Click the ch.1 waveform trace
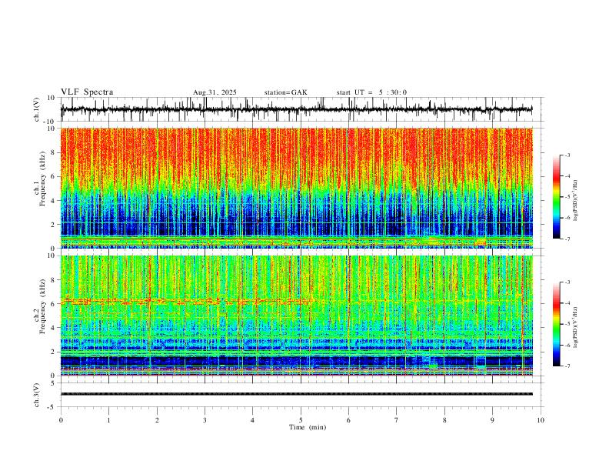 (296, 109)
